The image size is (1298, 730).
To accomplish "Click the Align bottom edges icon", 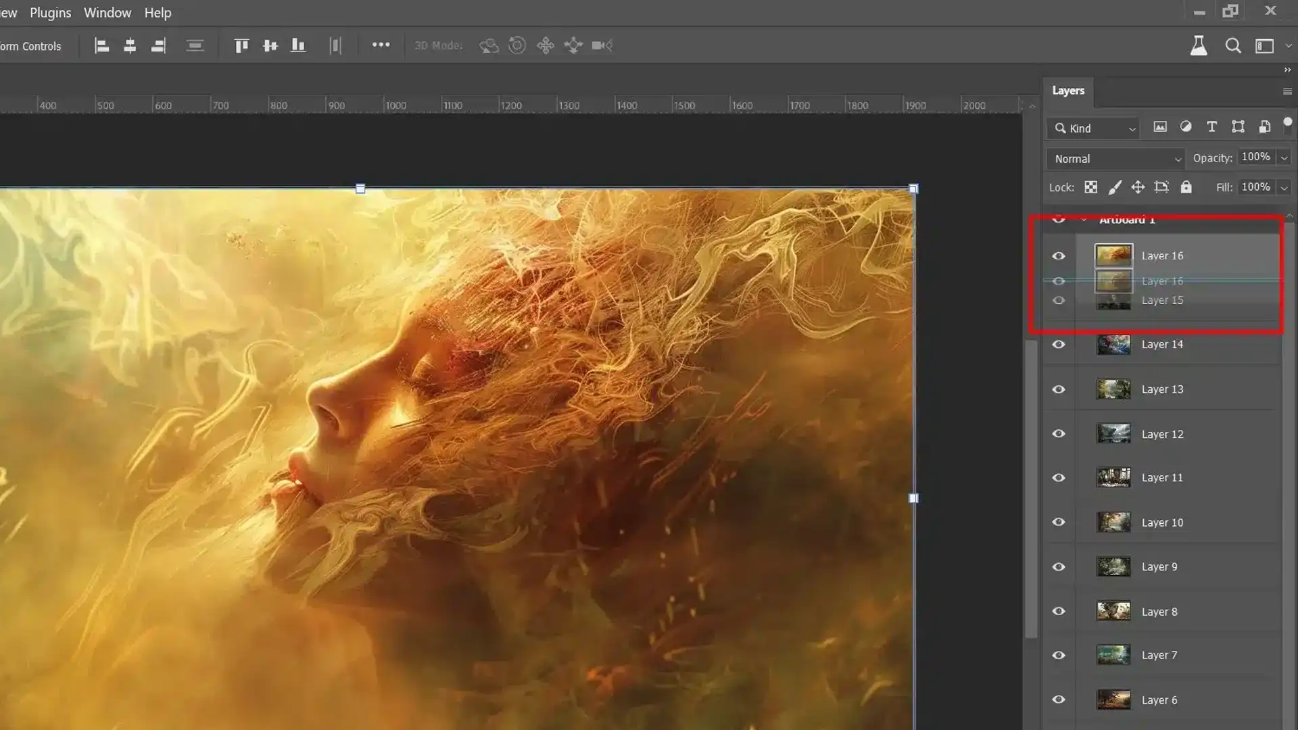I will pos(298,46).
